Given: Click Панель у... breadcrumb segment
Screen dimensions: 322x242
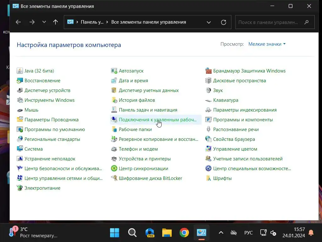Looking at the screenshot, I should 92,22.
